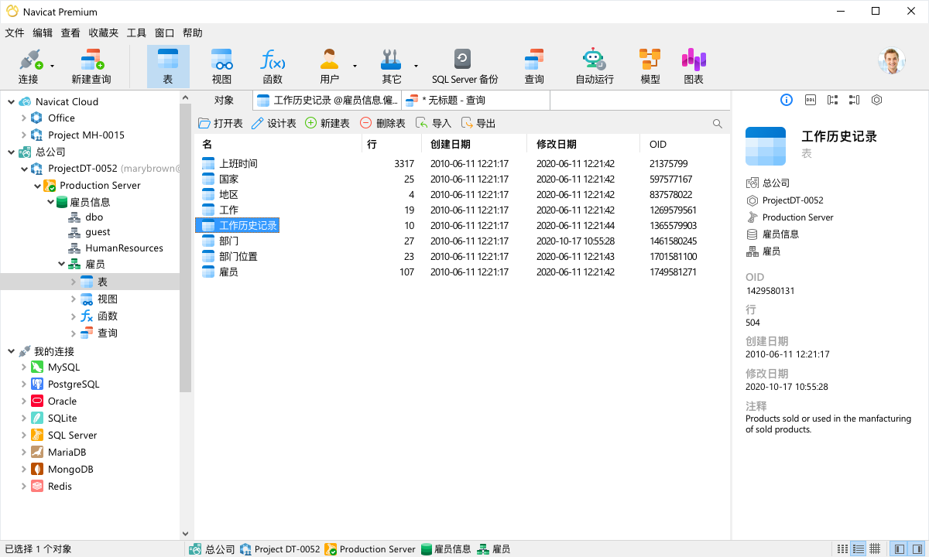The width and height of the screenshot is (929, 557).
Task: Open the DDL view in the info pane
Action: 811,99
